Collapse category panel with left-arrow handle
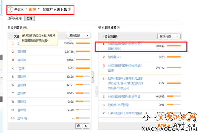Image resolution: width=199 pixels, height=133 pixels. 97,92
